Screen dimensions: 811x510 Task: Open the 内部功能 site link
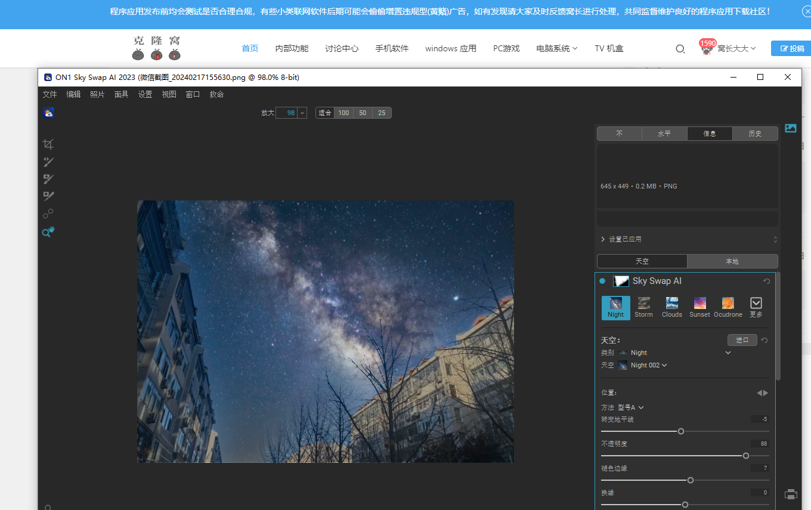(292, 48)
